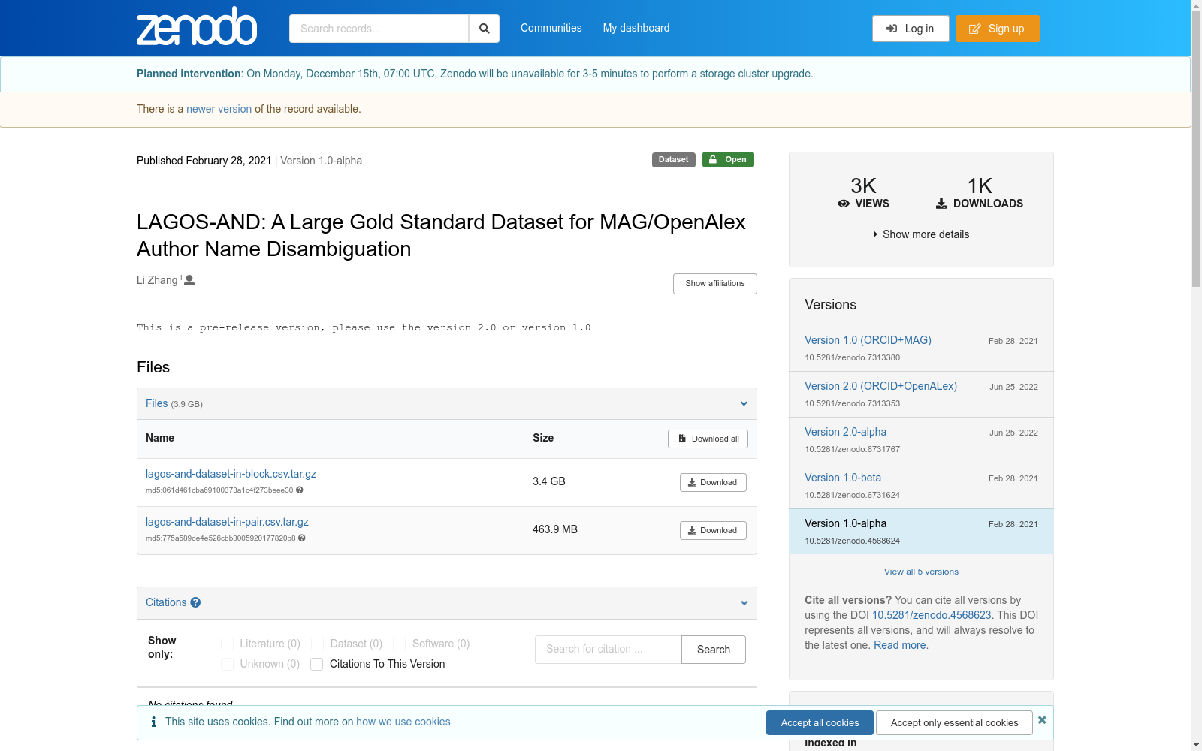The width and height of the screenshot is (1202, 751).
Task: Accept only essential cookies
Action: [955, 722]
